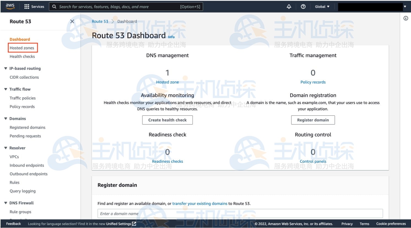The height and width of the screenshot is (228, 411).
Task: Click the Unified Settings external link icon
Action: point(134,224)
